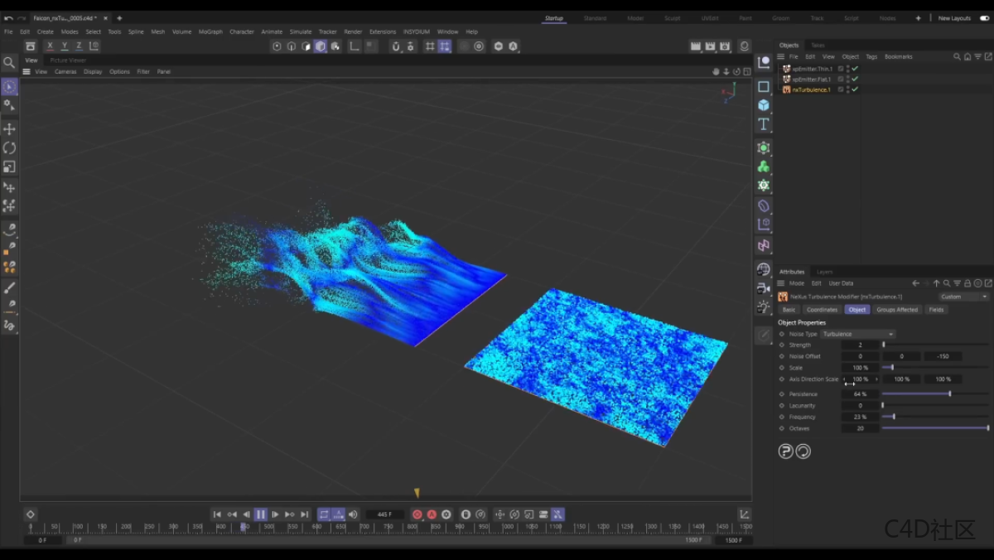Pause the animation playback
The image size is (994, 560).
[261, 514]
